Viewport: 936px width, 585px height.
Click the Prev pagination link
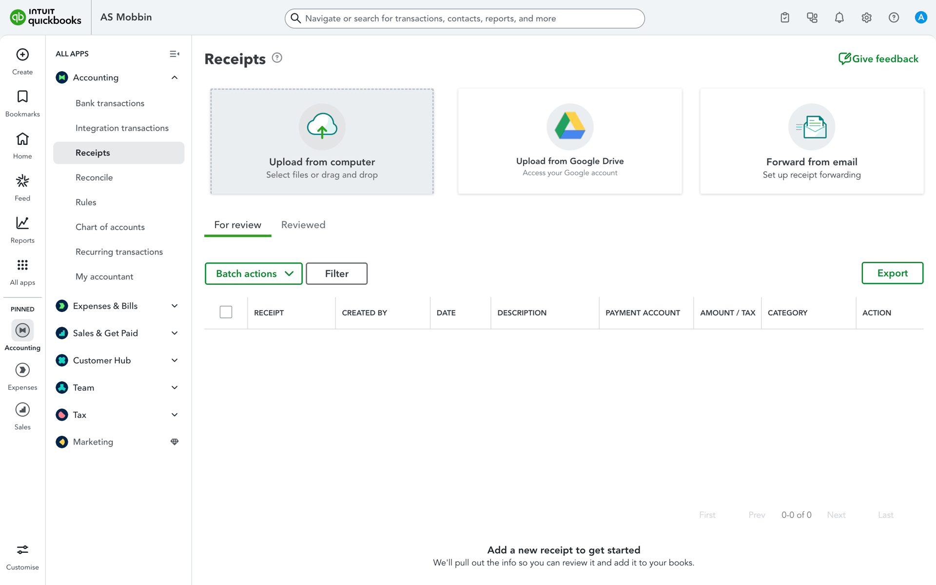coord(757,515)
